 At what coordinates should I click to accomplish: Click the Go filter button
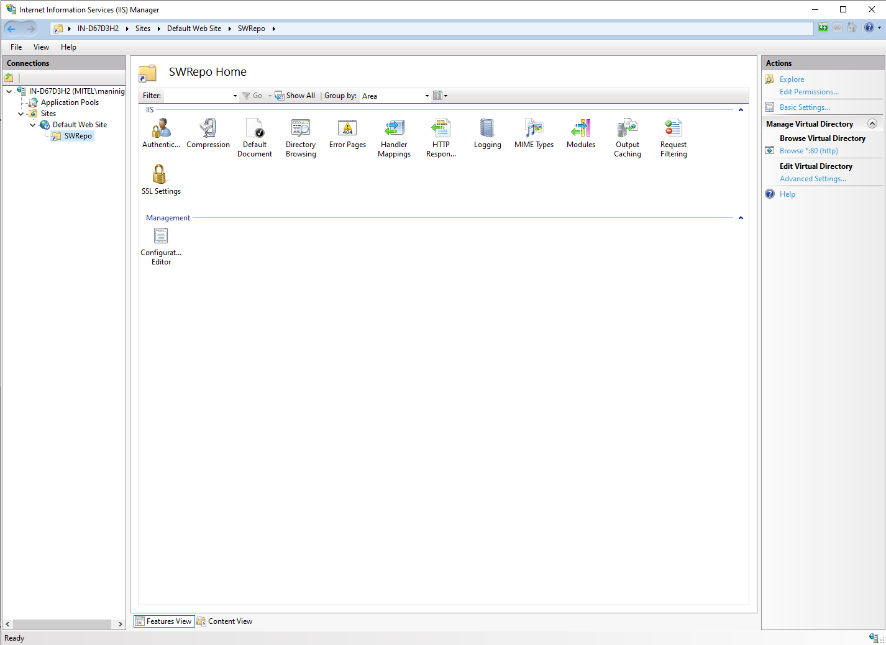[253, 96]
